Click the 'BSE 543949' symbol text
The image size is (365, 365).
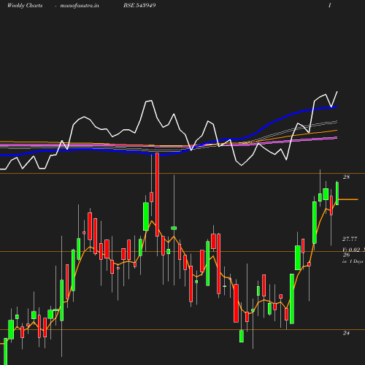click(x=139, y=5)
